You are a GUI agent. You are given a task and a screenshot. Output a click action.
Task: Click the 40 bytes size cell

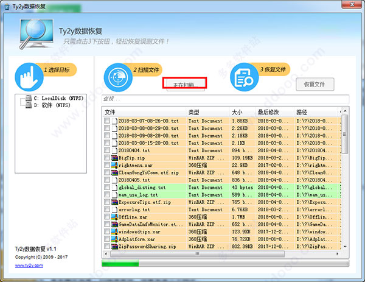pos(242,188)
